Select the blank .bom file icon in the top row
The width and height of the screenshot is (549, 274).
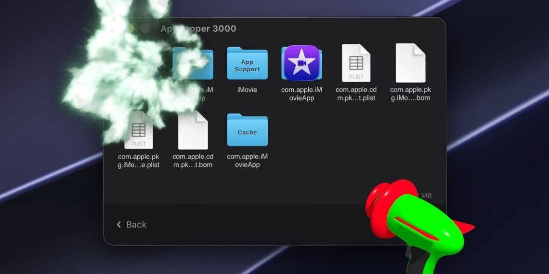[x=410, y=63]
